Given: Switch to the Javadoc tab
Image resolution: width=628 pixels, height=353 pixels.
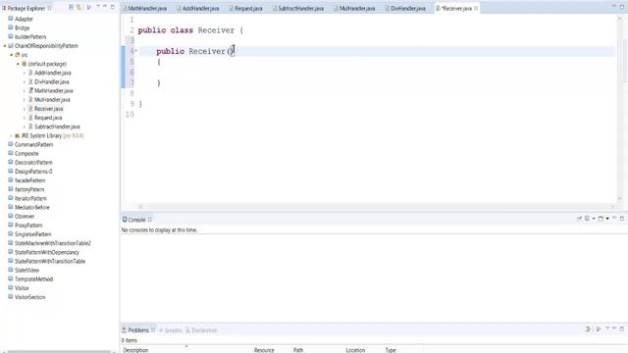Looking at the screenshot, I should click(x=171, y=330).
